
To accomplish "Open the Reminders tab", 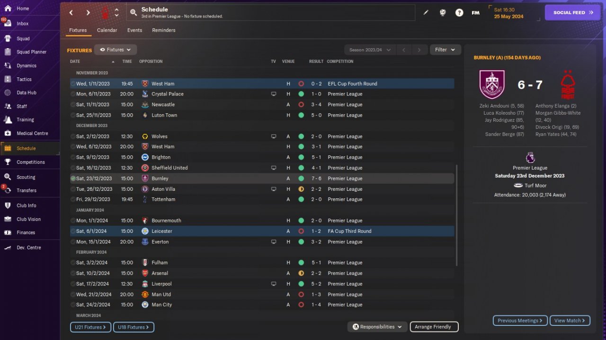I will (164, 30).
